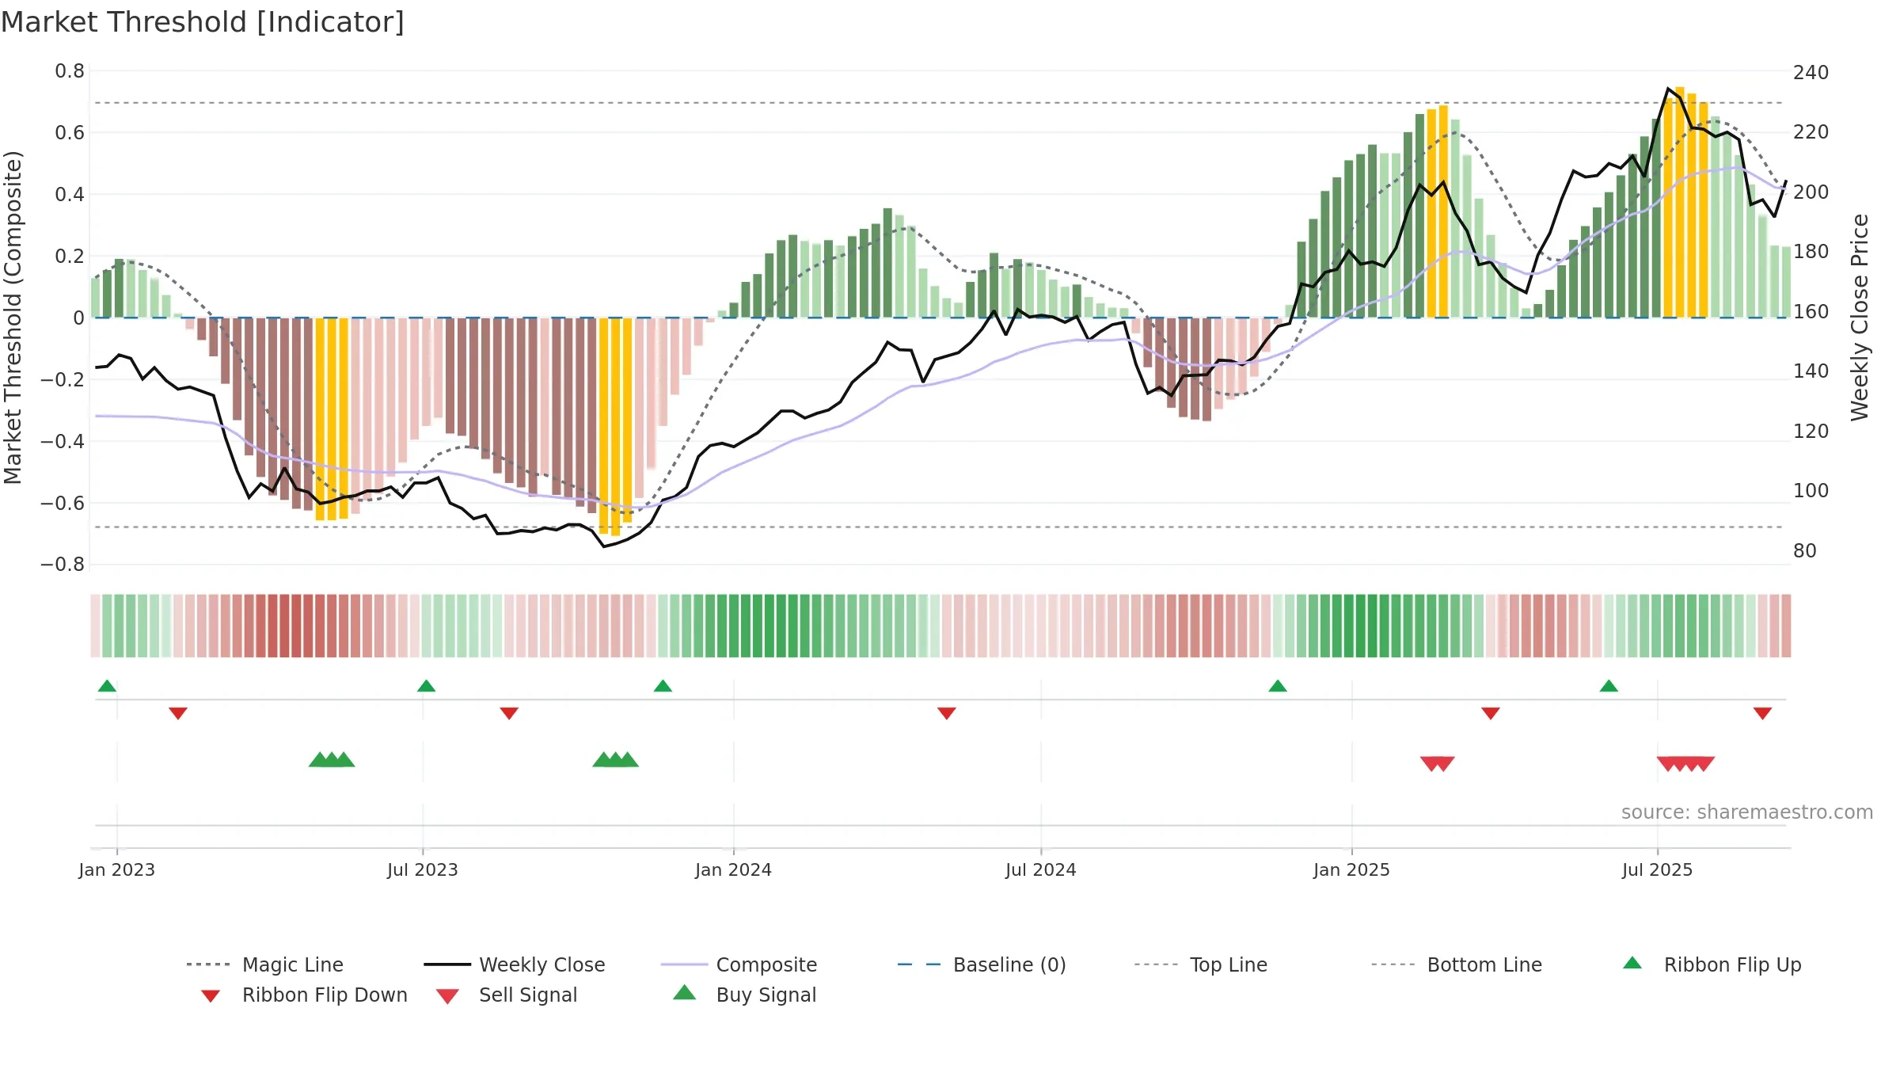
Task: Click the source: sharemaestro.com text
Action: pos(1747,812)
